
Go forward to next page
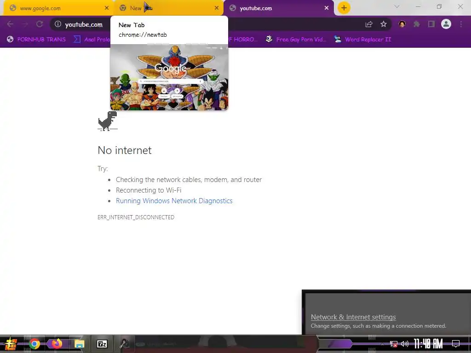(x=25, y=24)
